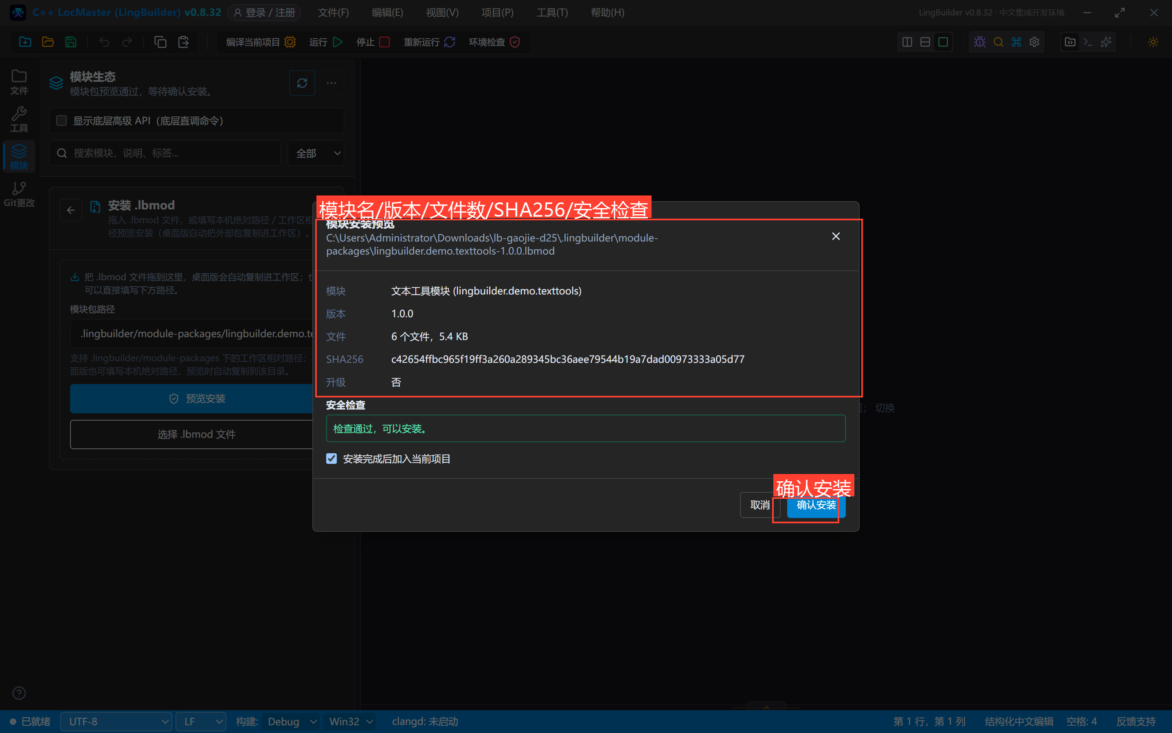The height and width of the screenshot is (733, 1172).
Task: Click the 登录 / 注册 button
Action: (x=264, y=13)
